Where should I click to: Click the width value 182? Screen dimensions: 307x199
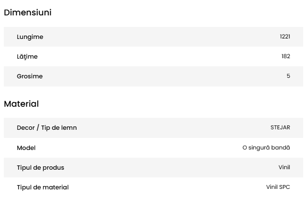tap(286, 57)
